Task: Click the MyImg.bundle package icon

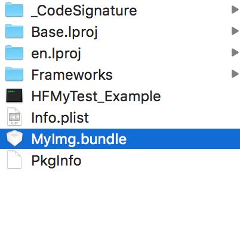Action: (14, 138)
